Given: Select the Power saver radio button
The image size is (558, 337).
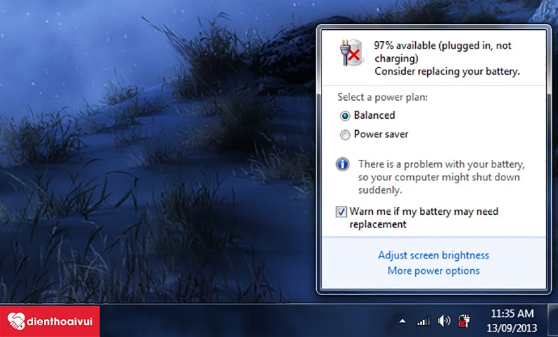Looking at the screenshot, I should [345, 135].
